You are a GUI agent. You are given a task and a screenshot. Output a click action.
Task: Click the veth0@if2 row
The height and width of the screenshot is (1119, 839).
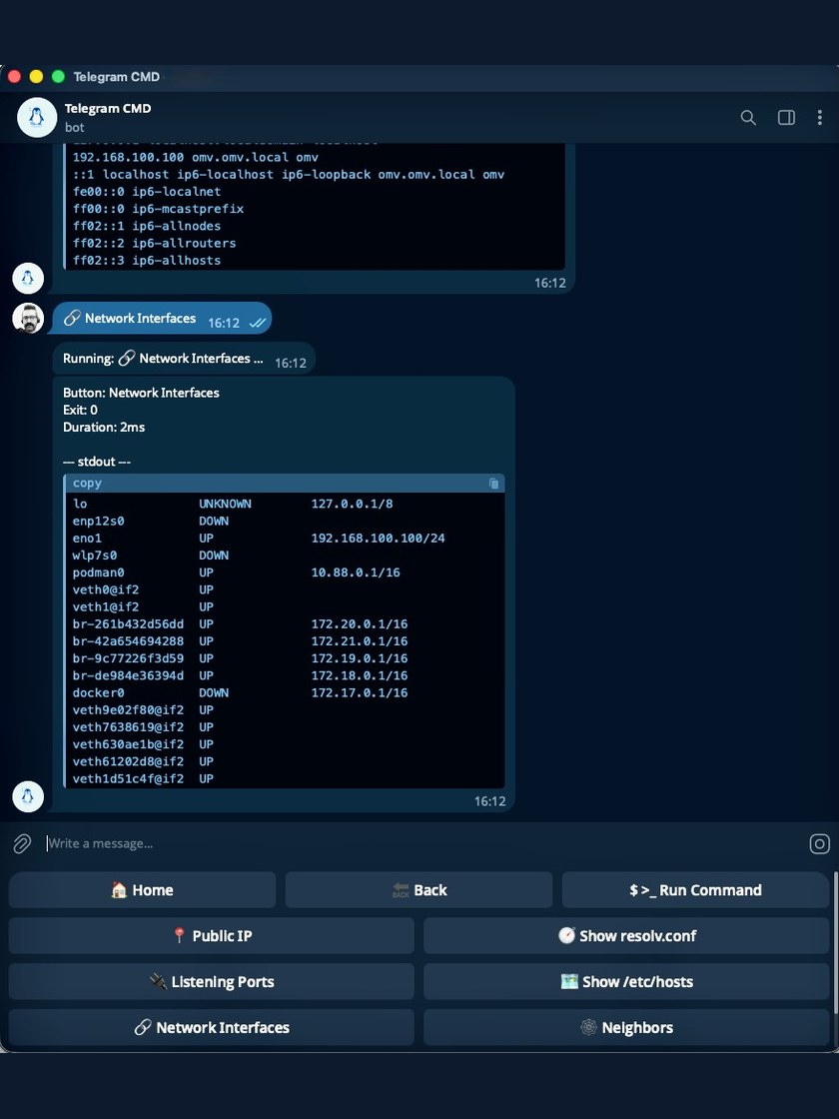[x=143, y=589]
